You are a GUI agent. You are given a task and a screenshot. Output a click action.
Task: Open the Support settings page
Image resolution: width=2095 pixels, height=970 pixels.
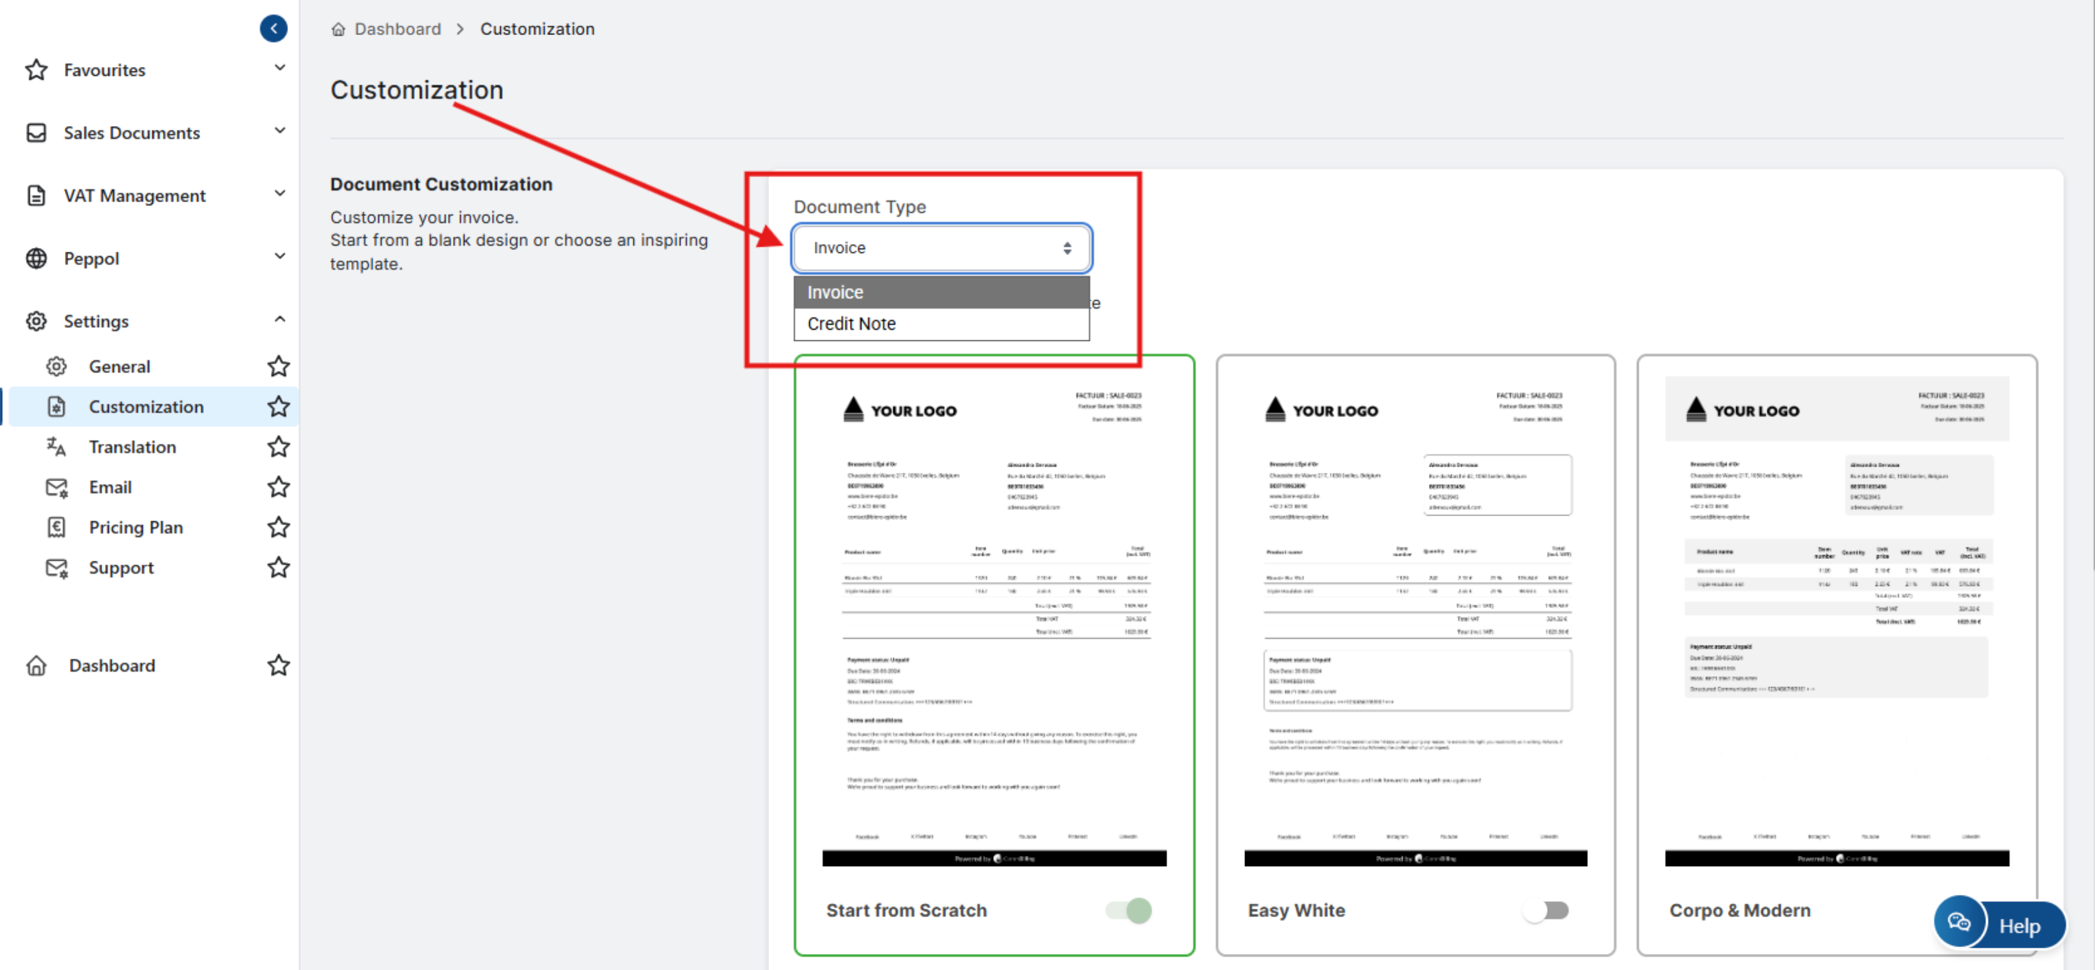[x=121, y=567]
